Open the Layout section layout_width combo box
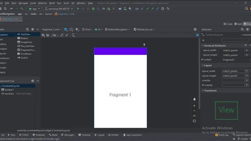The width and height of the screenshot is (251, 141). point(235,71)
